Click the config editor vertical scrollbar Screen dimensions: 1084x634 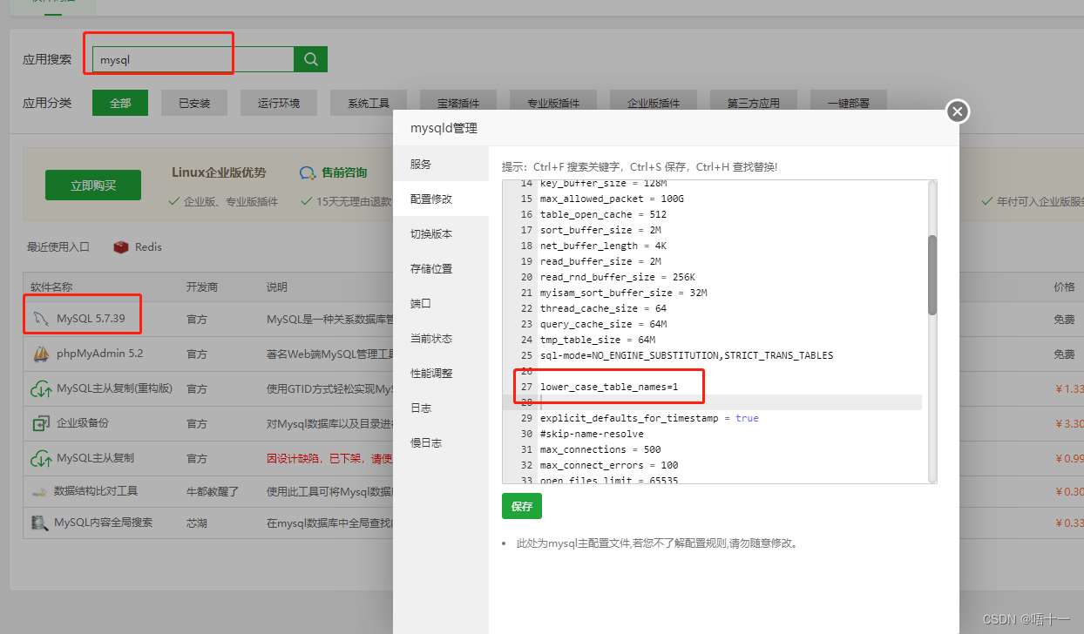coord(932,274)
